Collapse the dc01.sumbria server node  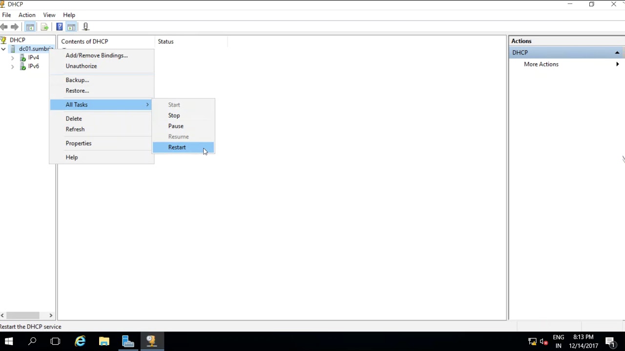coord(3,49)
